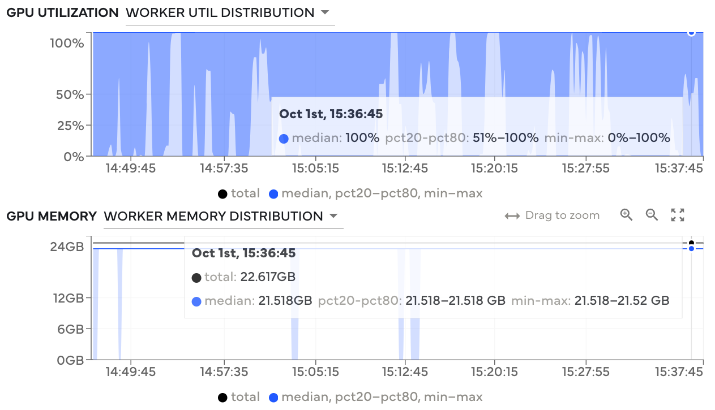Click the blue data marker near 15:37:45 on the memory chart
715x410 pixels.
[691, 249]
